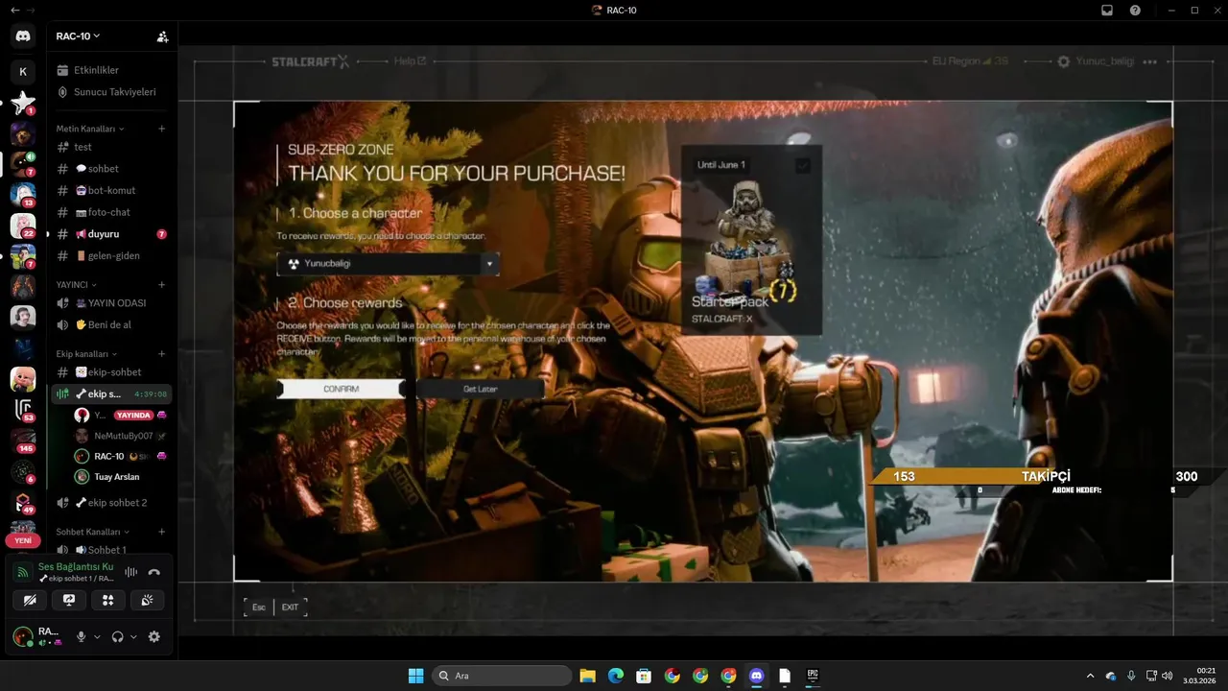
Task: Add a channel to Sohbet Kanalları
Action: pos(162,532)
